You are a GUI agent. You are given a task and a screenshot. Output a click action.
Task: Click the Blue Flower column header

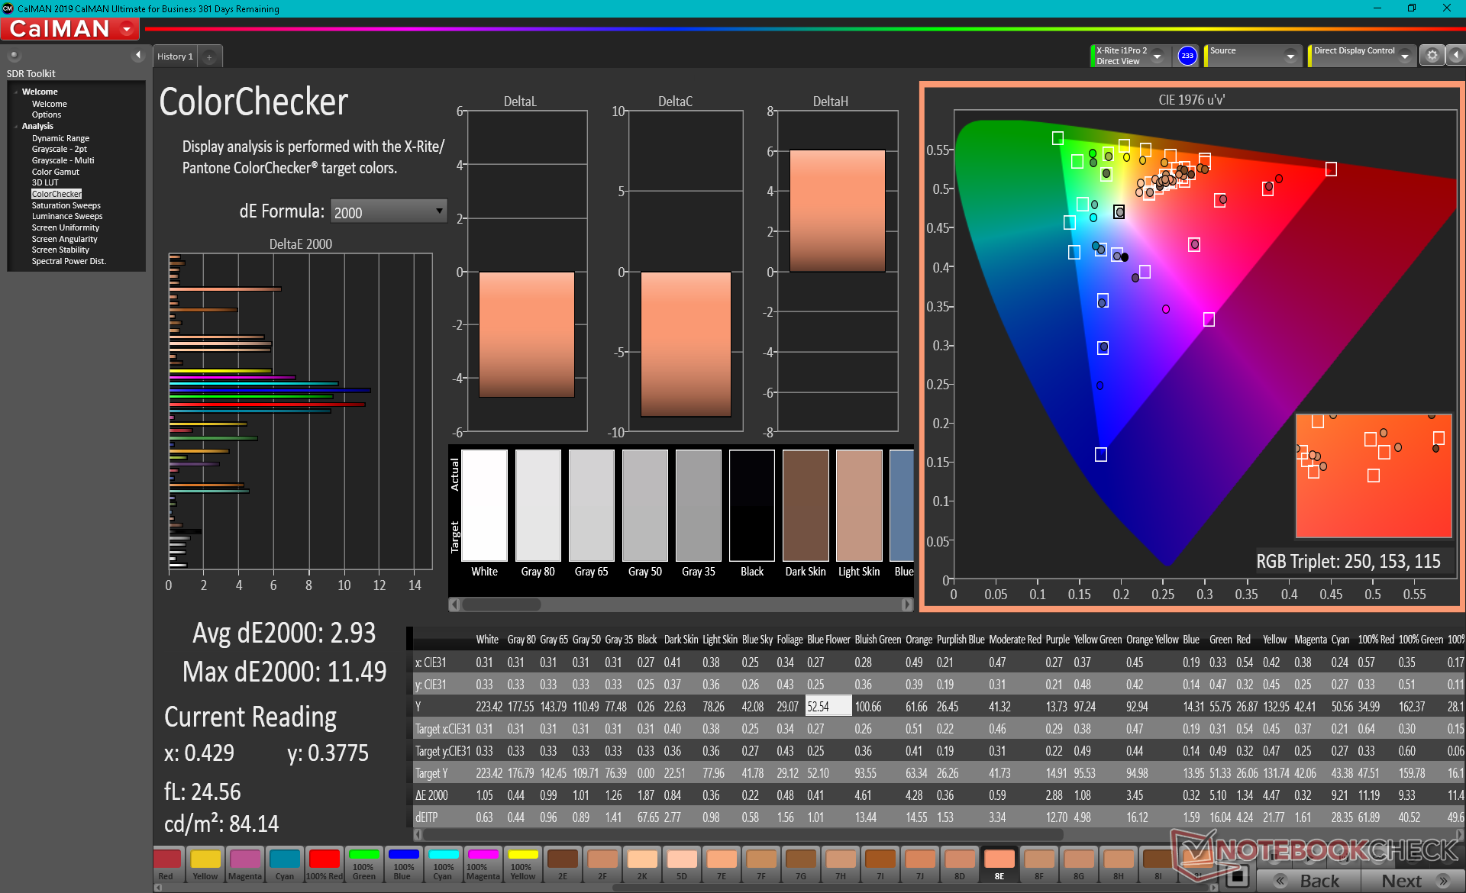pos(828,640)
